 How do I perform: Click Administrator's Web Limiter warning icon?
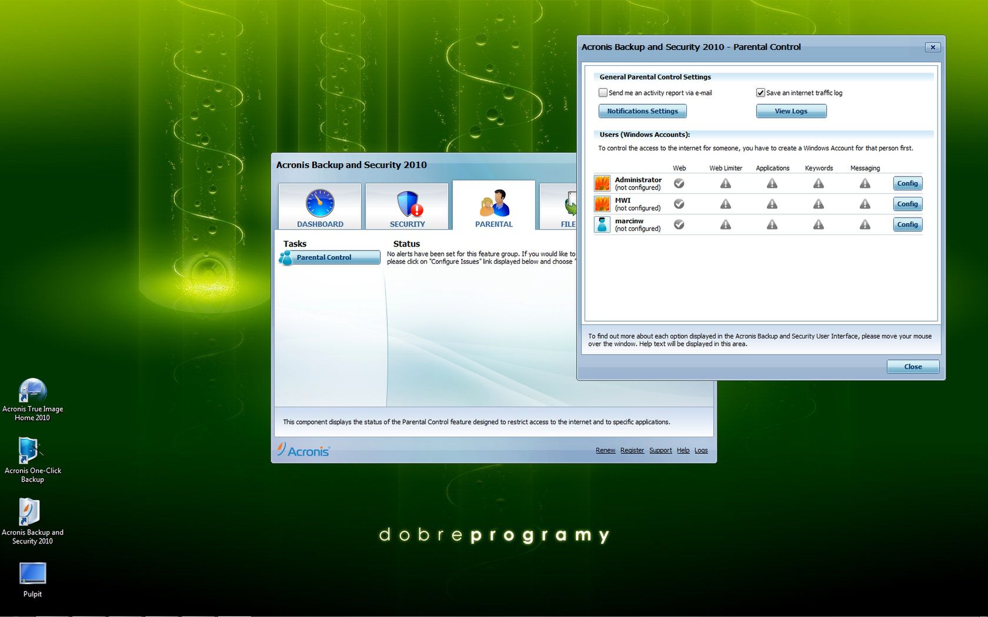click(726, 183)
